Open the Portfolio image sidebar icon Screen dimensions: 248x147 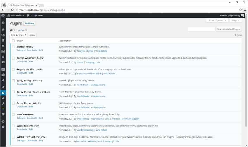pos(3,51)
